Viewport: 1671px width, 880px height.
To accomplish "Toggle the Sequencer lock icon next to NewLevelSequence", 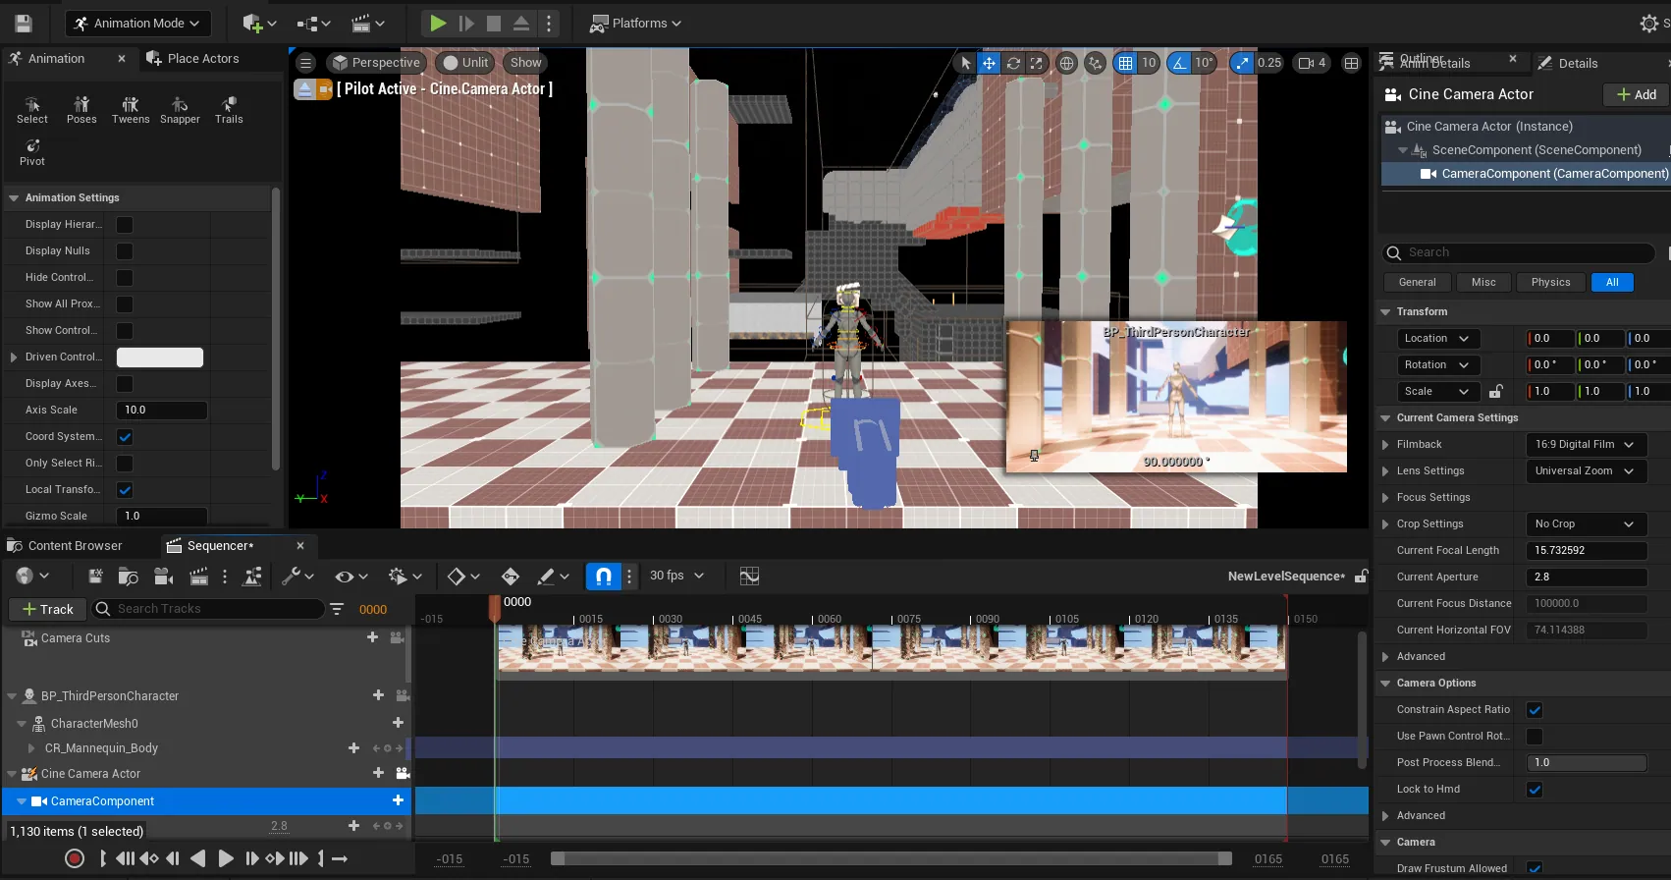I will [1361, 577].
